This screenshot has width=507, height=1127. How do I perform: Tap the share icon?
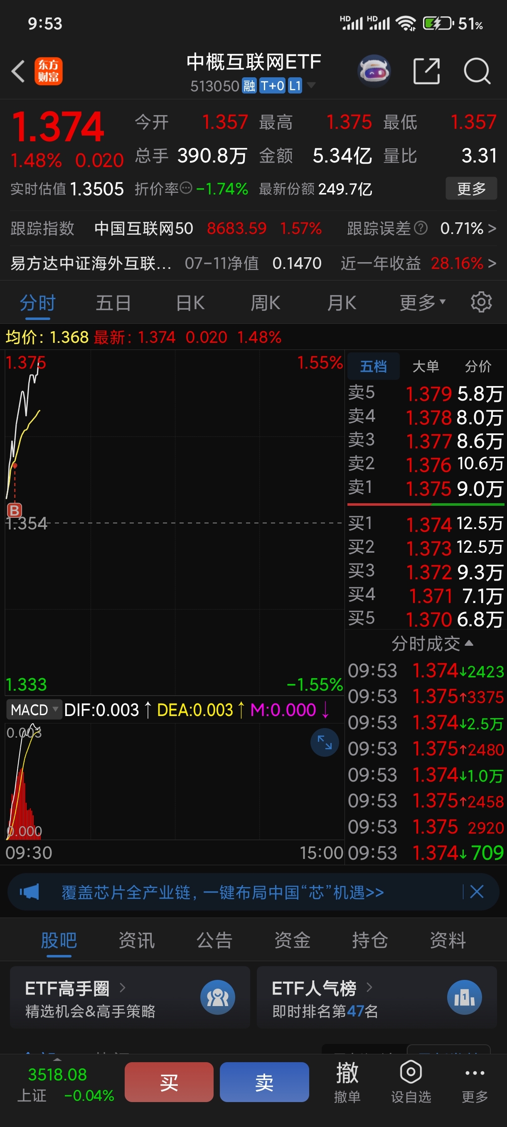point(426,71)
